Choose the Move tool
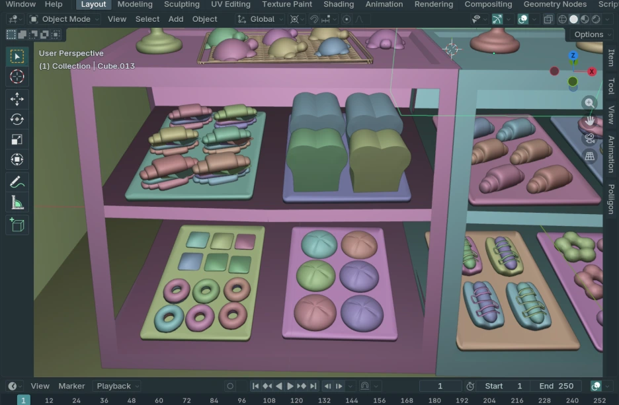This screenshot has width=619, height=405. pos(17,99)
